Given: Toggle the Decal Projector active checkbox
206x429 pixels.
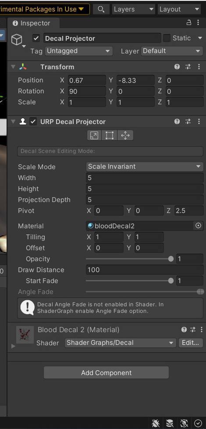Looking at the screenshot, I should (36, 38).
